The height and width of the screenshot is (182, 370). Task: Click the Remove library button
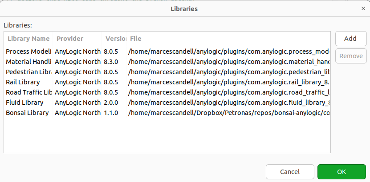click(x=351, y=56)
